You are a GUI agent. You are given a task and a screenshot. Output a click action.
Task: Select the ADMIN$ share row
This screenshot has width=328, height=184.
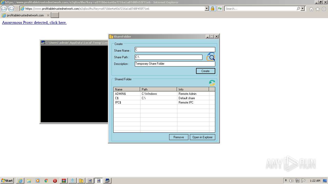click(x=164, y=94)
